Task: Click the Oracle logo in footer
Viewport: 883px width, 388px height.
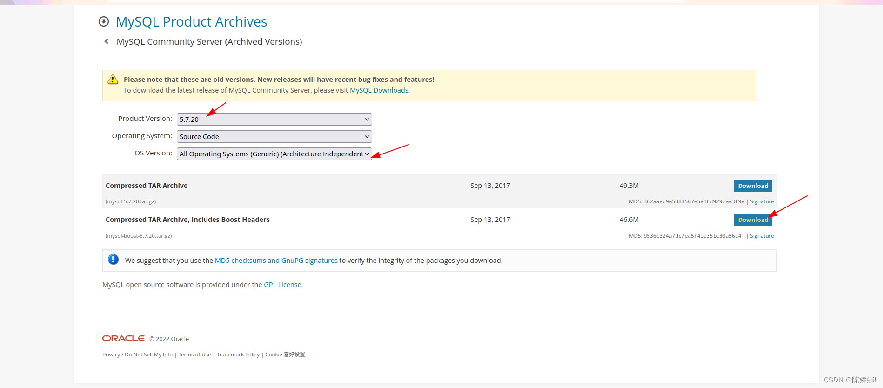Action: [x=123, y=338]
